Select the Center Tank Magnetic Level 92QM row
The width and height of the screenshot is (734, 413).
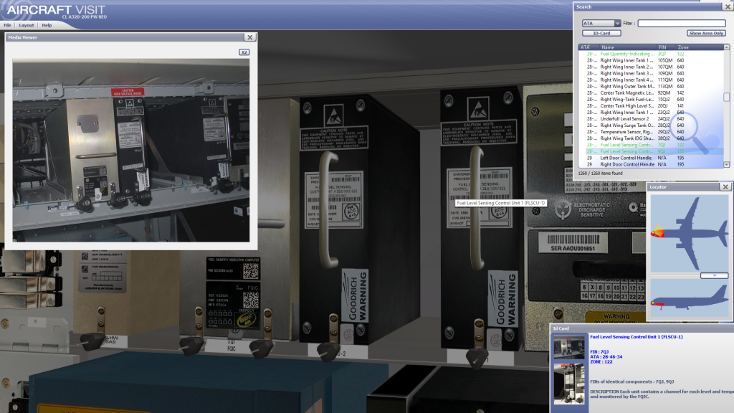(651, 92)
